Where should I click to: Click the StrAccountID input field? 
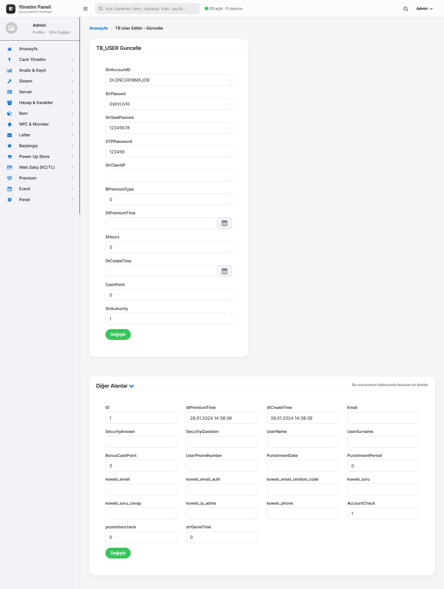(169, 80)
